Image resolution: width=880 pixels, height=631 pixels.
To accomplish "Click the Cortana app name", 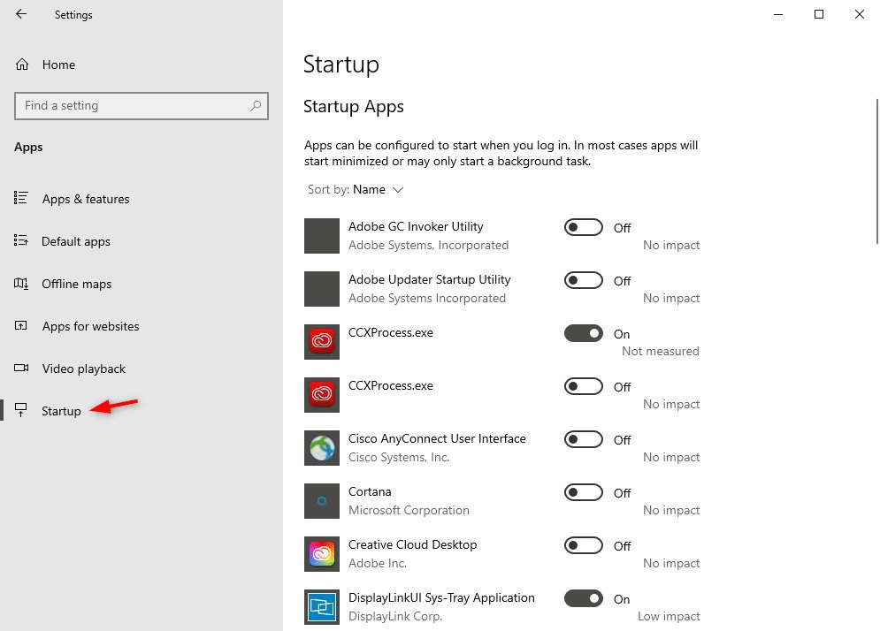I will pos(370,491).
